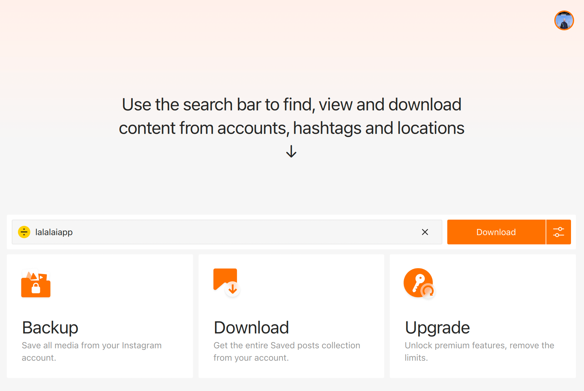Viewport: 584px width, 391px height.
Task: Click the 'lalalaiapp' text in search bar
Action: click(54, 232)
